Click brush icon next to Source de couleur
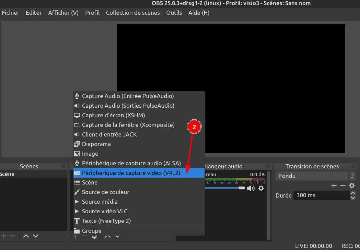 77,192
